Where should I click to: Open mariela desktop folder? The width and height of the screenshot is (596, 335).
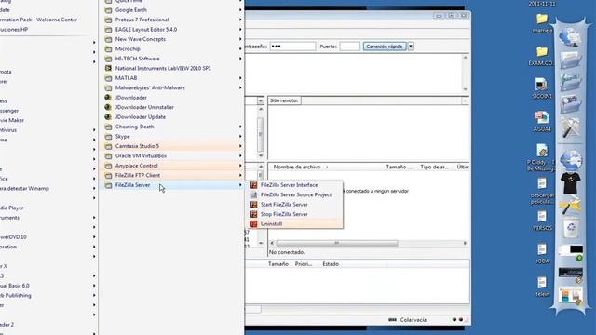542,22
